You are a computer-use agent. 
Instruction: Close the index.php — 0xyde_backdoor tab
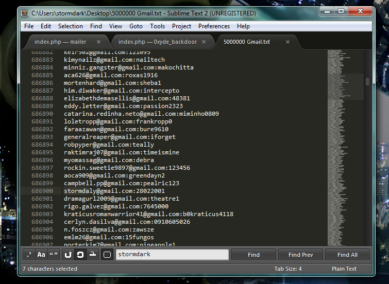pos(204,42)
